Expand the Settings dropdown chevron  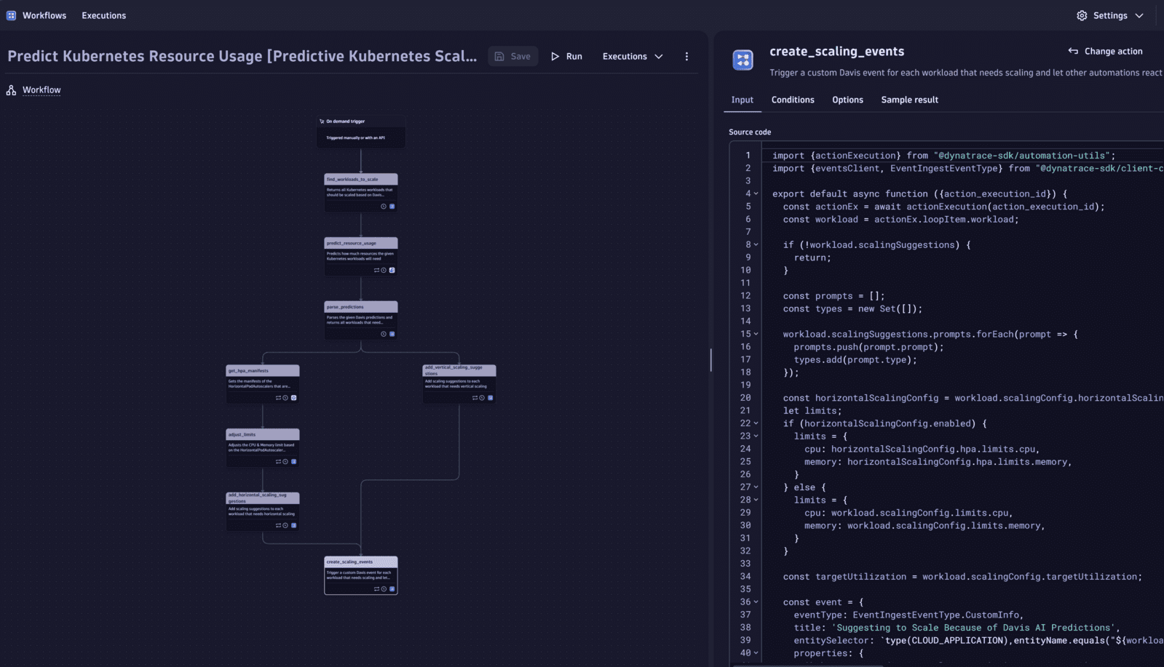click(x=1139, y=15)
